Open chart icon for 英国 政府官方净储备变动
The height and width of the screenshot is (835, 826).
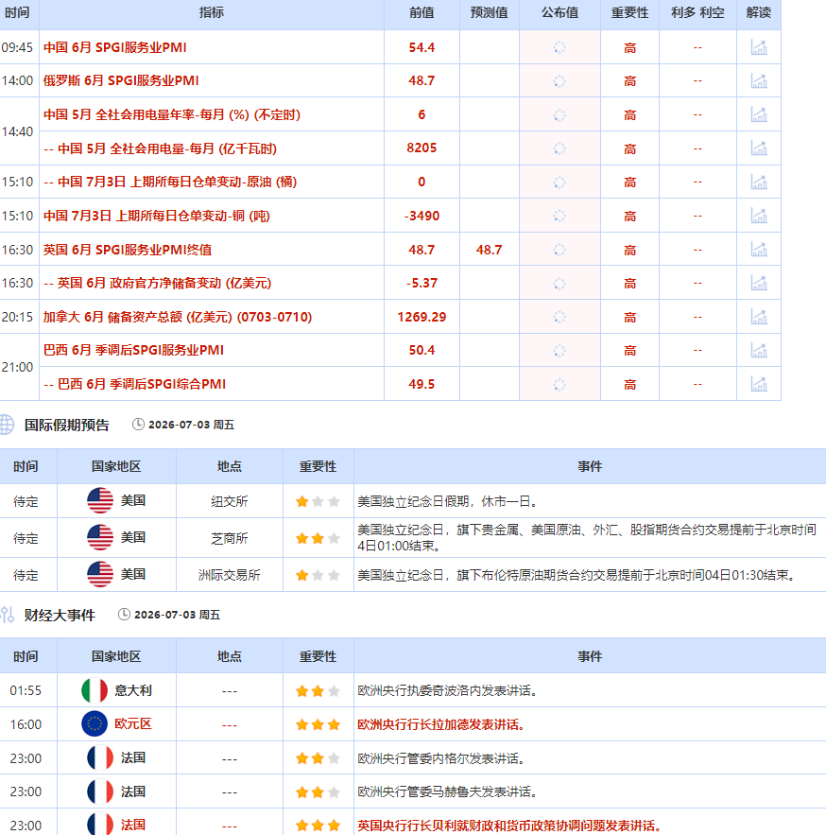pyautogui.click(x=758, y=283)
